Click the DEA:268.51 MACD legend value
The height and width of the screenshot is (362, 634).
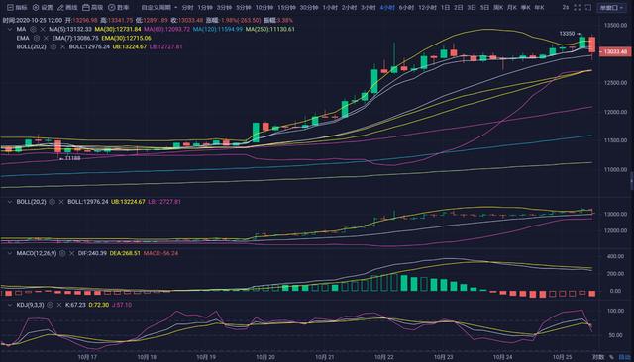coord(125,253)
